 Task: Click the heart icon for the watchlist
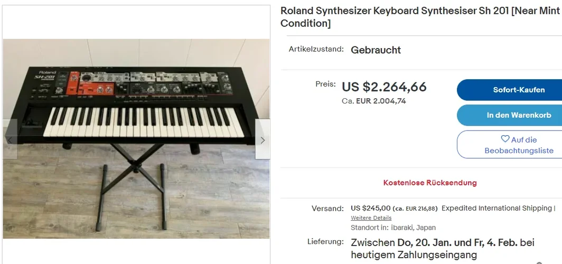click(505, 139)
